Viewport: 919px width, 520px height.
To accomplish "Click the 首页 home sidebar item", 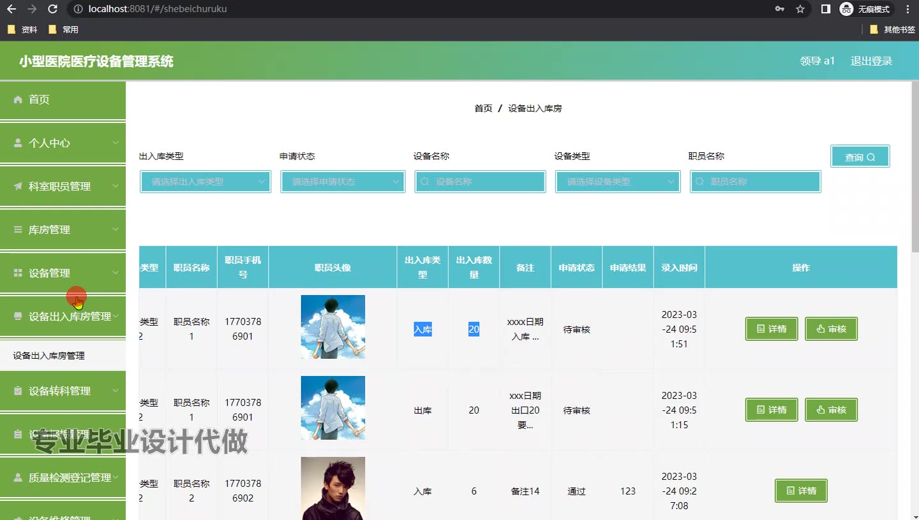I will [x=39, y=99].
